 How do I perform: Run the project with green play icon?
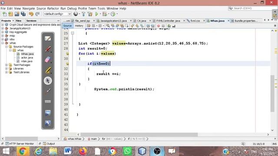pos(96,14)
